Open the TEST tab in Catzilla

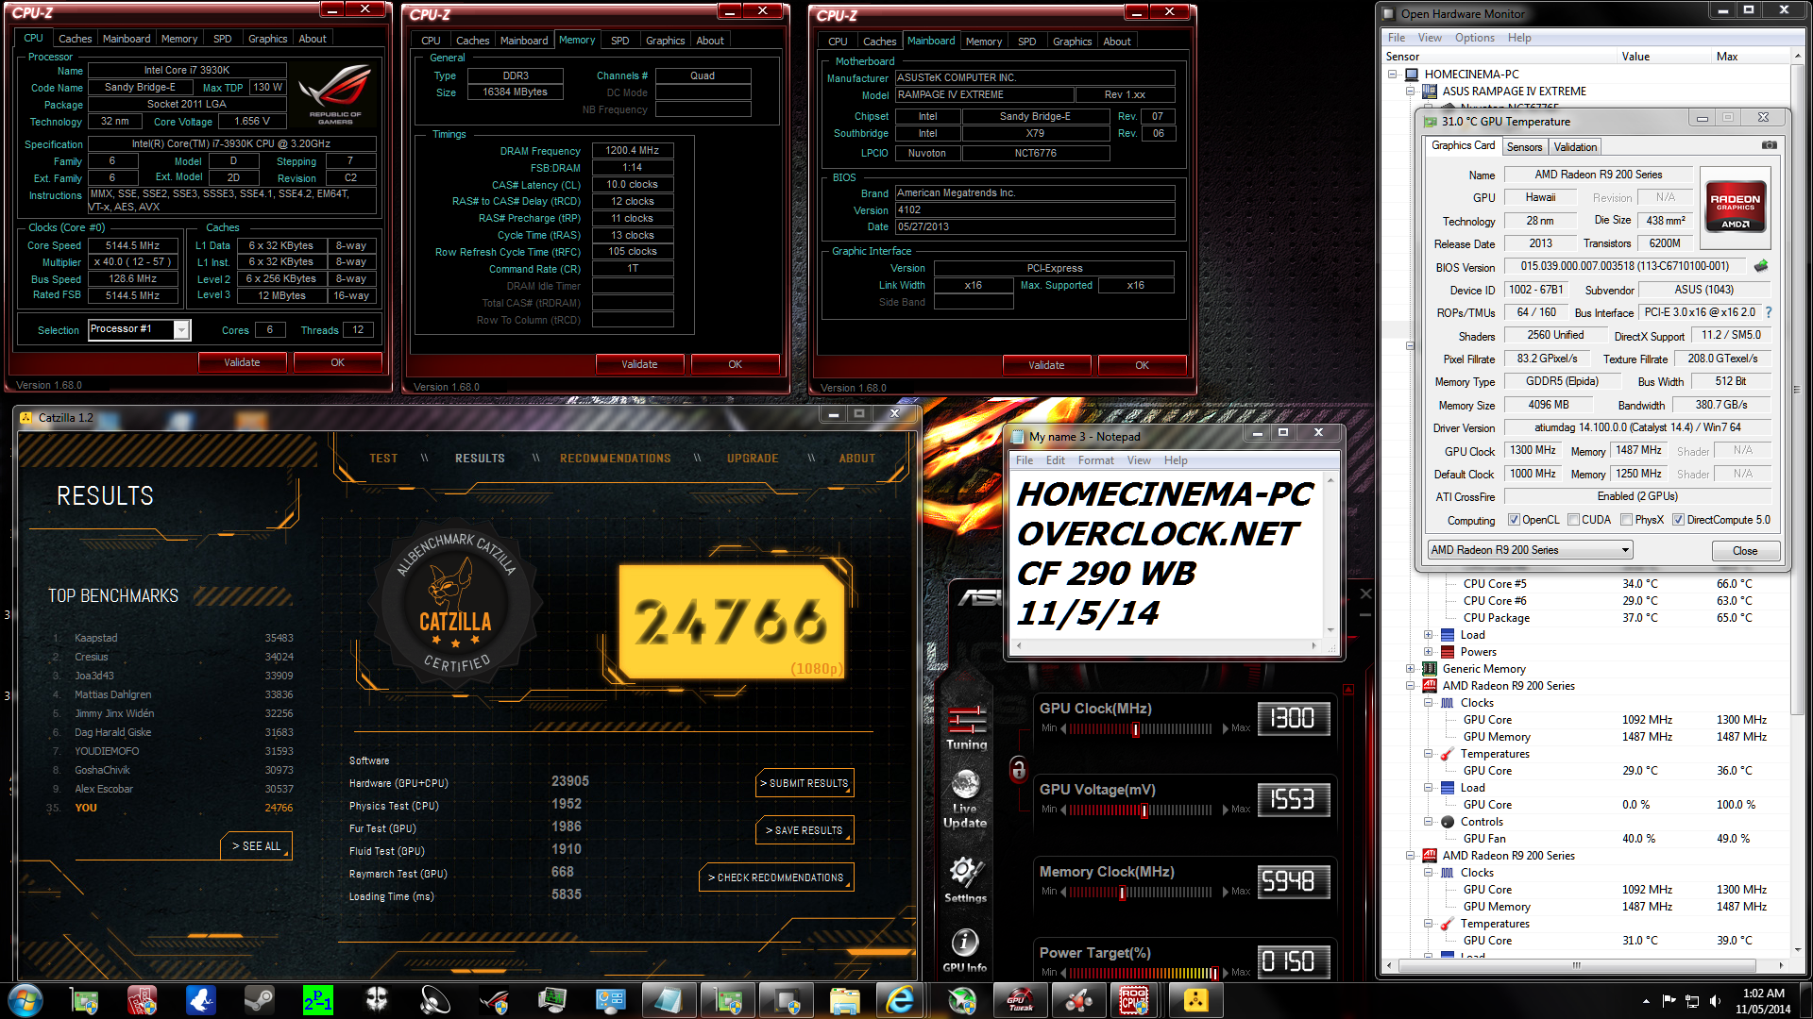(383, 459)
